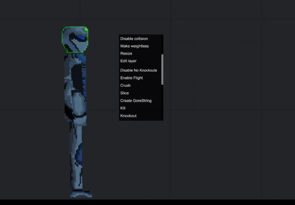This screenshot has width=295, height=205.
Task: Click the character's foot at the ground
Action: pos(81,195)
